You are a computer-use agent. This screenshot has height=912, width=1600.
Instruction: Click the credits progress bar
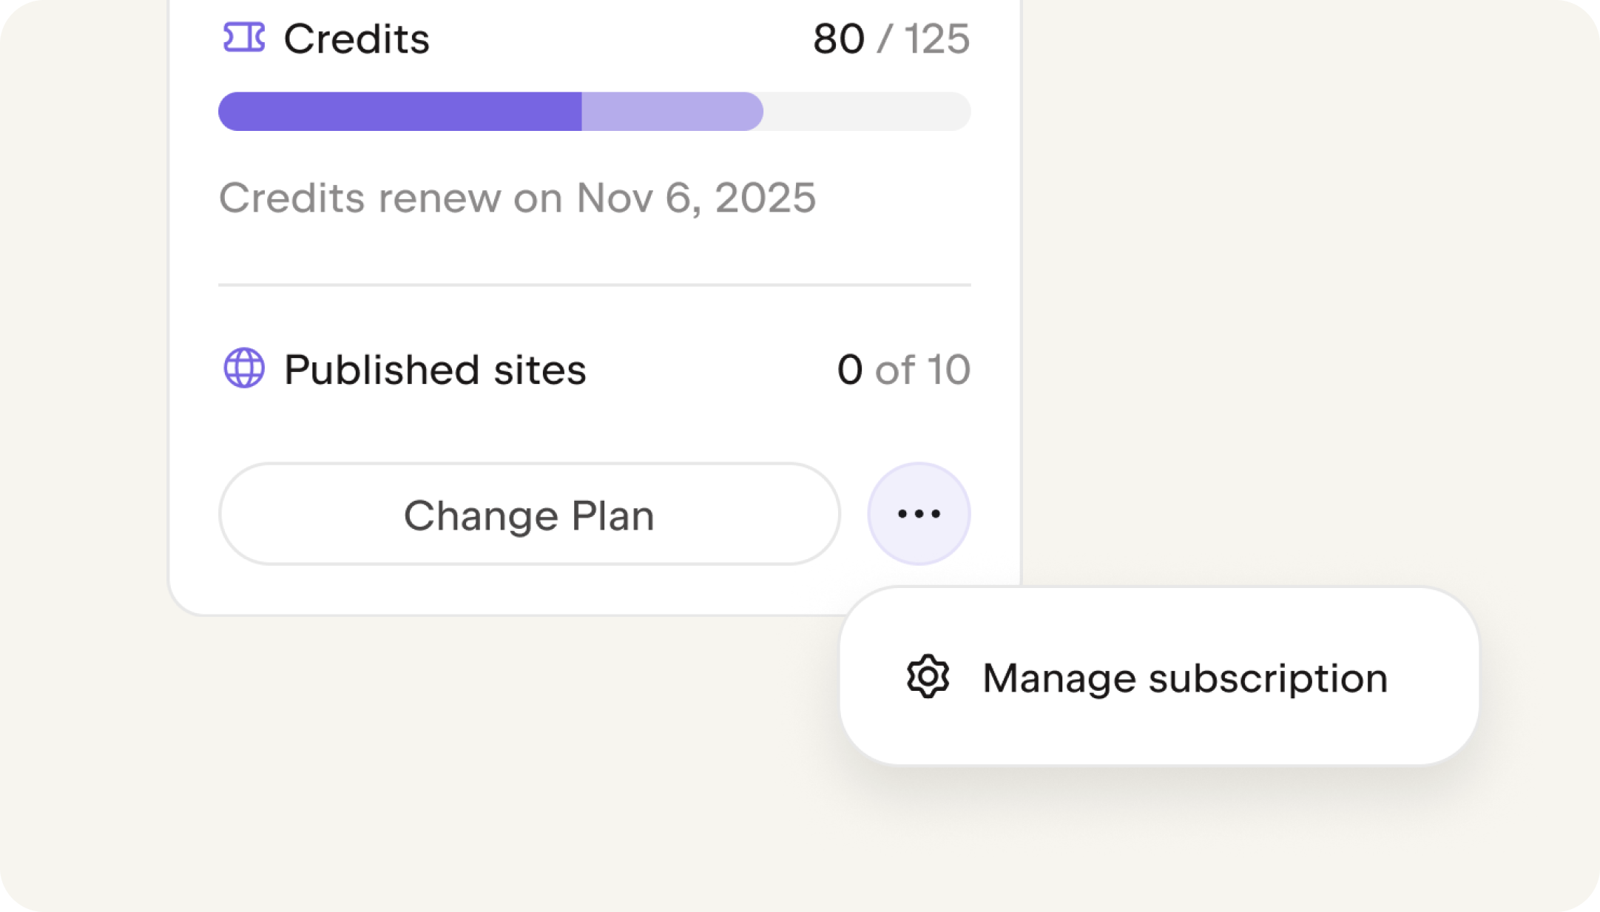[x=594, y=111]
